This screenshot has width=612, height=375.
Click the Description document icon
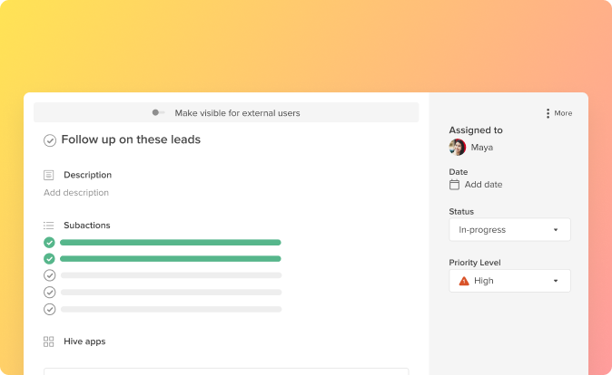point(48,175)
